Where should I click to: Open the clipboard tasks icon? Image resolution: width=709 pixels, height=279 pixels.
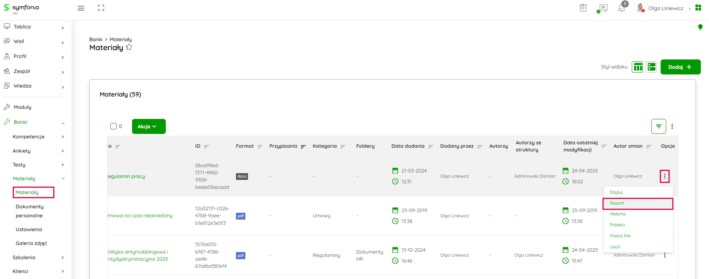pos(583,8)
